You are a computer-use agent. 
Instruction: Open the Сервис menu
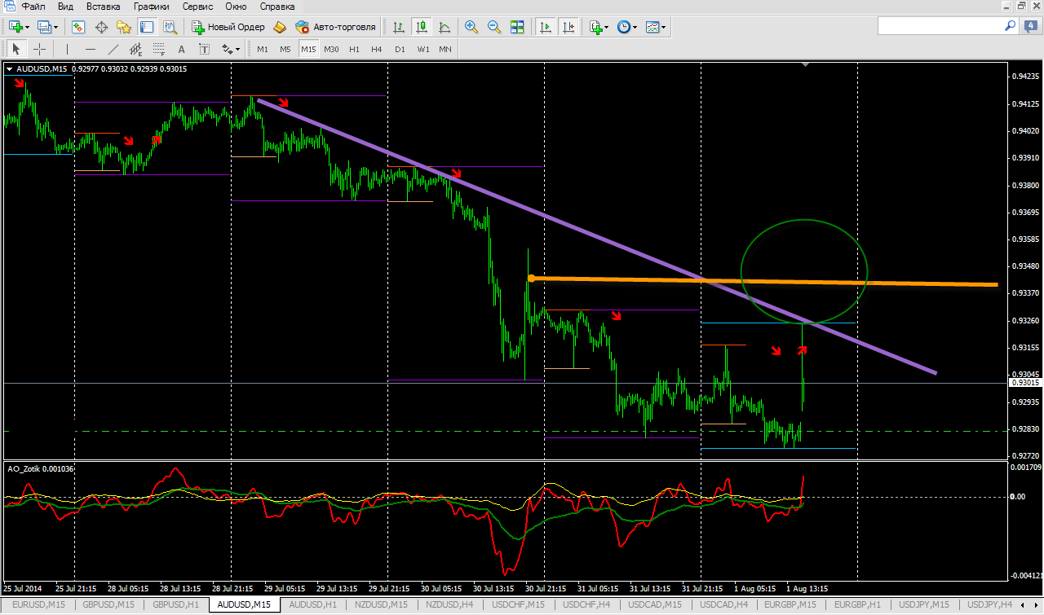[197, 7]
